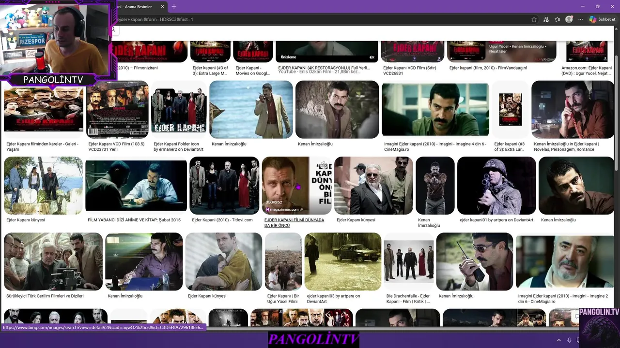The image size is (620, 348).
Task: Open a new browser tab with plus icon
Action: [174, 6]
